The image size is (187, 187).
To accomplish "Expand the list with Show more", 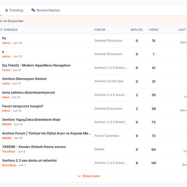I will (x=89, y=176).
